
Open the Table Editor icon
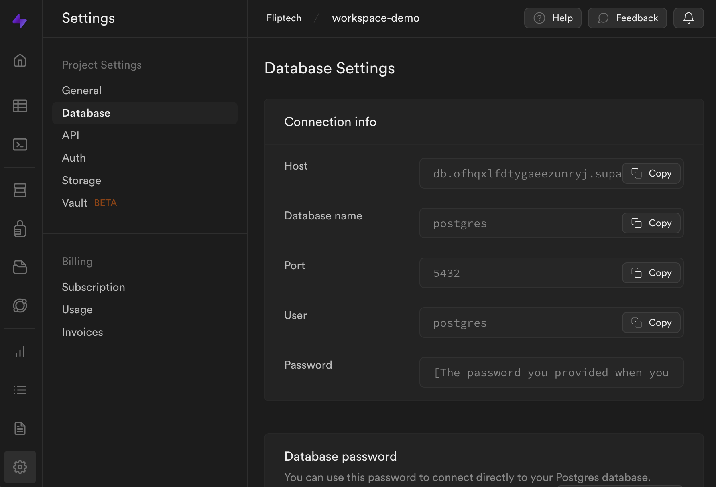tap(20, 106)
